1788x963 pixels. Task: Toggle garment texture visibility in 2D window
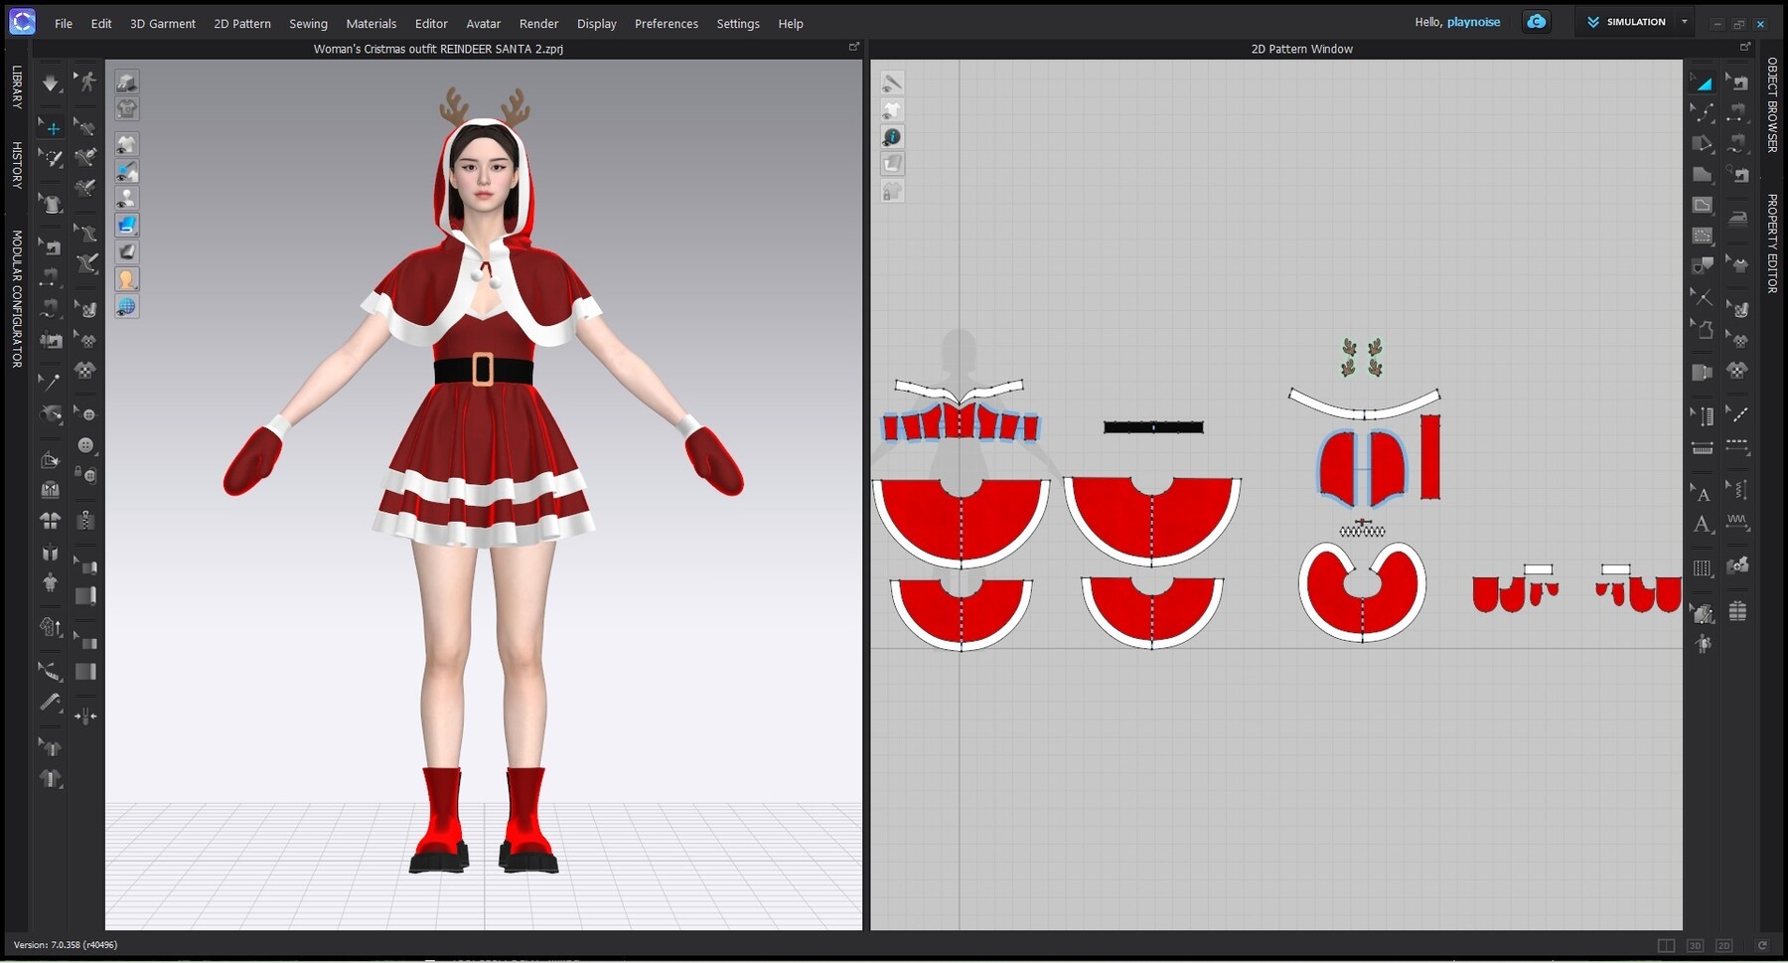pyautogui.click(x=891, y=110)
